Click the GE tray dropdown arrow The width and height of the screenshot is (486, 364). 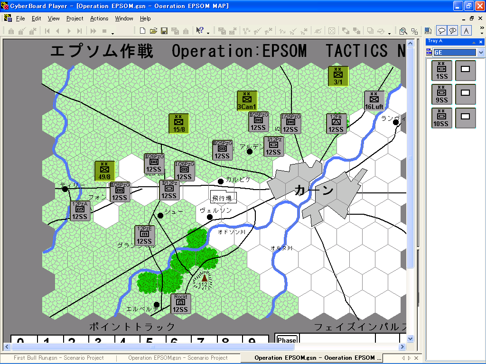481,52
